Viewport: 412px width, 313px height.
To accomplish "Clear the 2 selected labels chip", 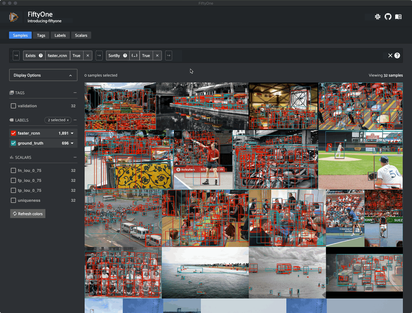I will tap(68, 120).
